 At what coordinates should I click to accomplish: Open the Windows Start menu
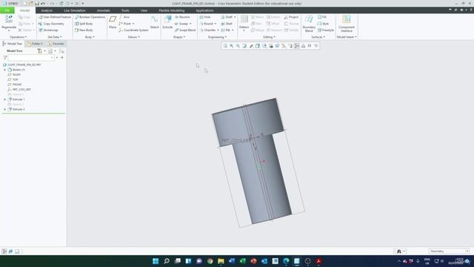[x=156, y=261]
